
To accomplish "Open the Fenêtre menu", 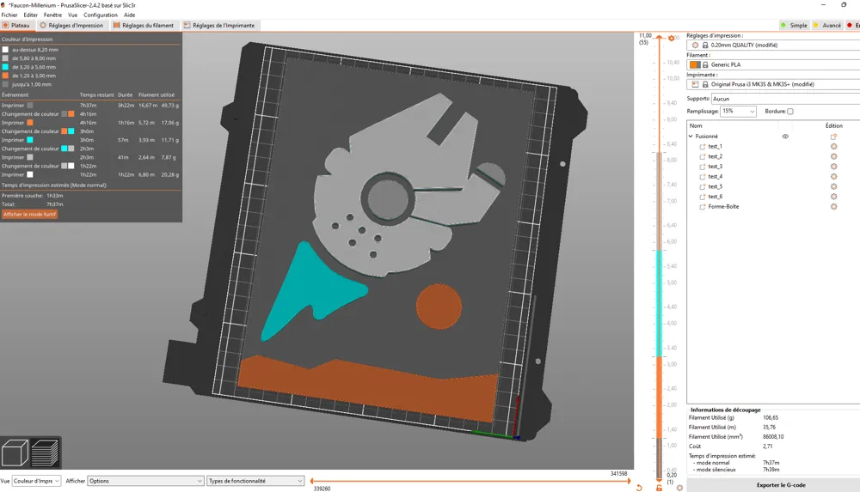I will (52, 15).
